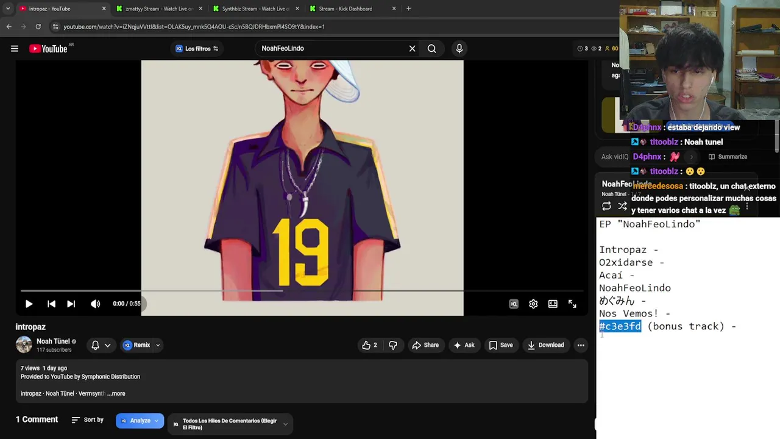Open Noah Tünel channel avatar
Screen dimensions: 780x439
tap(24, 344)
